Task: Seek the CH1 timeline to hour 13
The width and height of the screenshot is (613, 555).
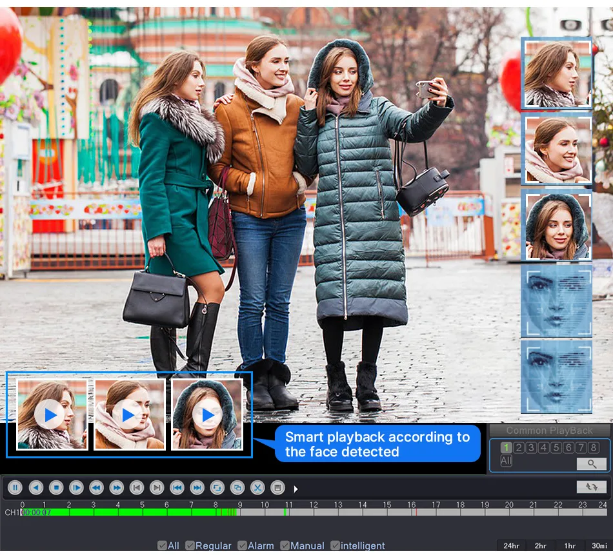Action: [x=338, y=512]
